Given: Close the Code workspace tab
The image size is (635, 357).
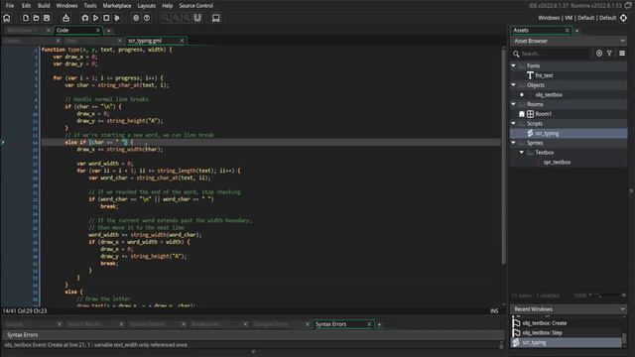Looking at the screenshot, I should (x=97, y=30).
